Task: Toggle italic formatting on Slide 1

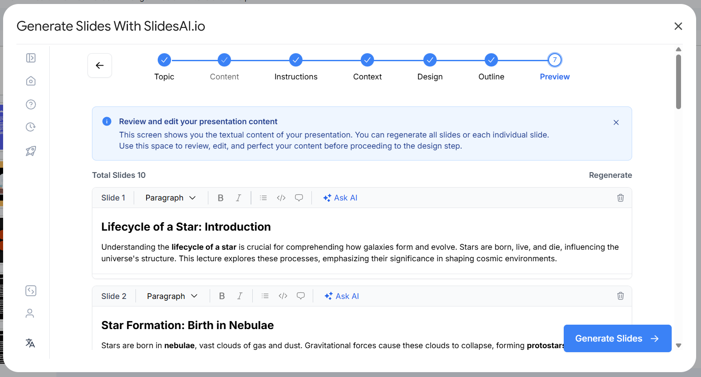Action: click(x=239, y=198)
